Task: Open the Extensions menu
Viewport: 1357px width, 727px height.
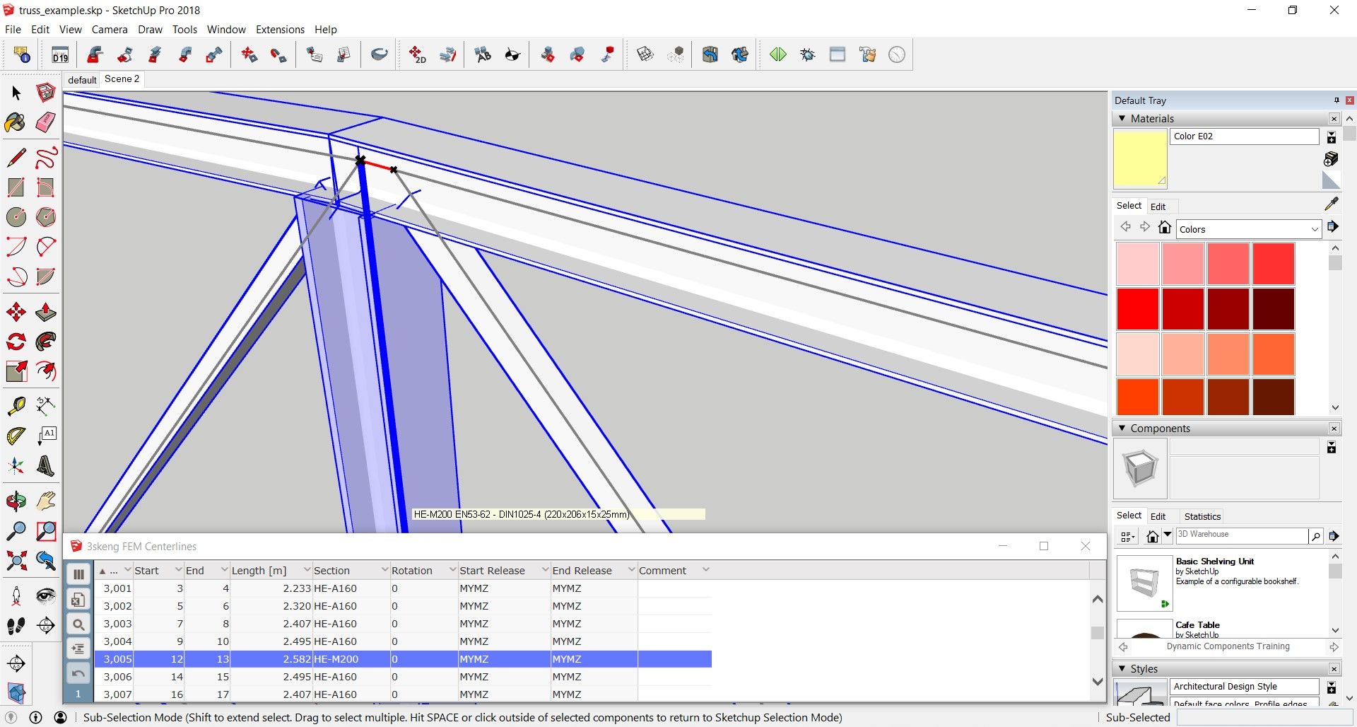Action: tap(280, 30)
